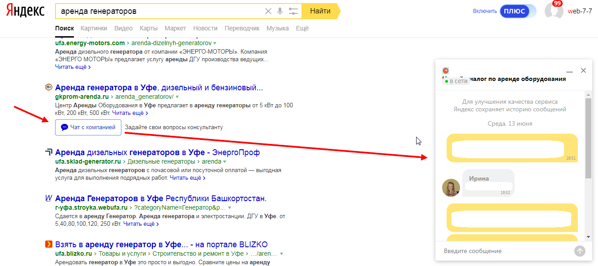
Task: Switch to the Картинки tab
Action: (94, 28)
